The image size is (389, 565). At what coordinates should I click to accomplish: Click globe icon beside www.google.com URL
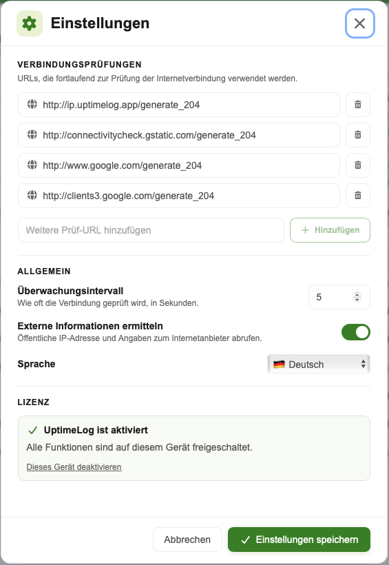[32, 165]
